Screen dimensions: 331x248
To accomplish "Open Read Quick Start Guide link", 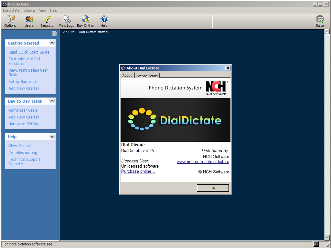I will (x=29, y=52).
